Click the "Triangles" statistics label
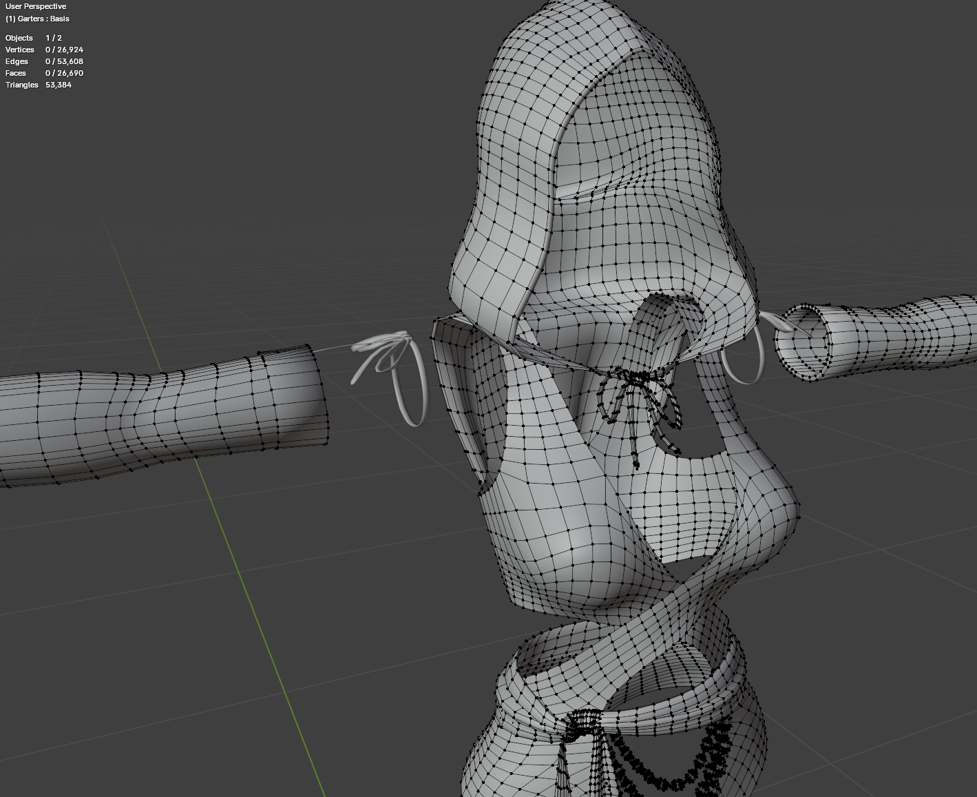The height and width of the screenshot is (797, 977). 22,85
